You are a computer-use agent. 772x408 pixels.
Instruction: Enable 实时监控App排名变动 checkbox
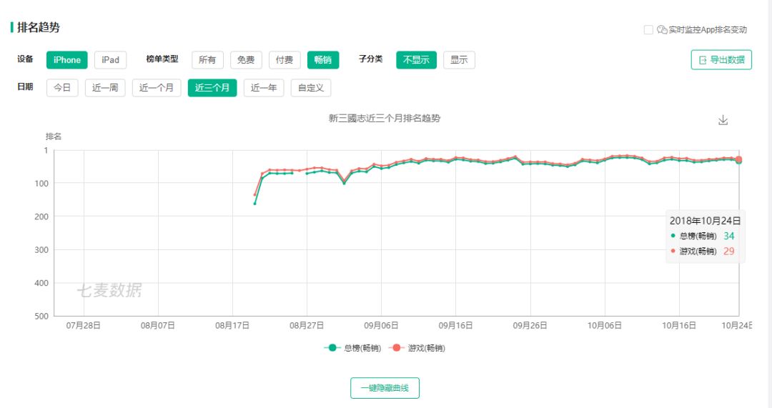[x=648, y=29]
